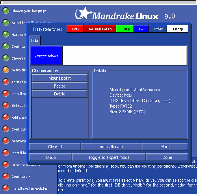The width and height of the screenshot is (197, 194).
Task: Click red light beside Summary step
Action: pos(6,141)
